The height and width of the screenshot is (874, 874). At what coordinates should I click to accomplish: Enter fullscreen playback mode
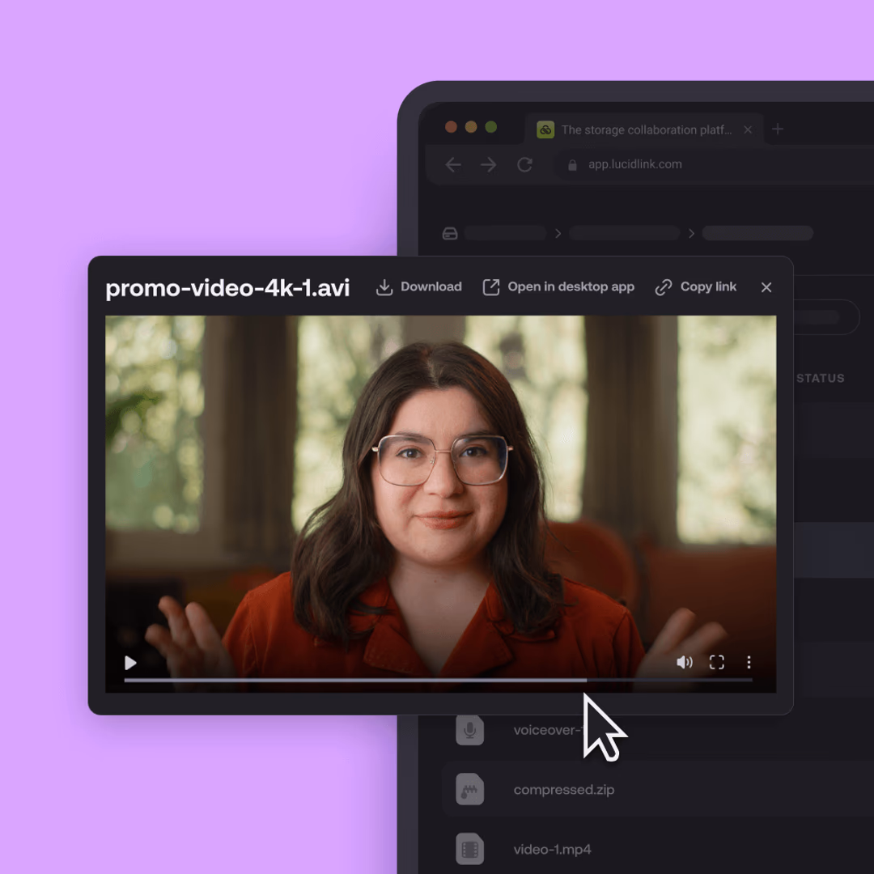[x=716, y=662]
